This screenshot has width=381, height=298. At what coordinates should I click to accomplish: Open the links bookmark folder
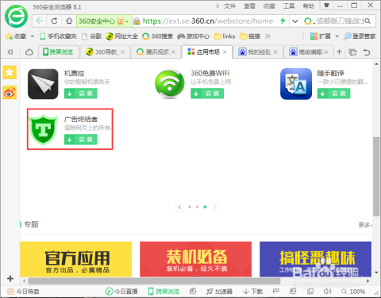tap(225, 36)
